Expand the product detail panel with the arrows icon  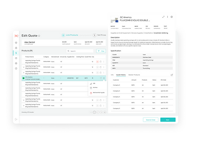pos(164,17)
